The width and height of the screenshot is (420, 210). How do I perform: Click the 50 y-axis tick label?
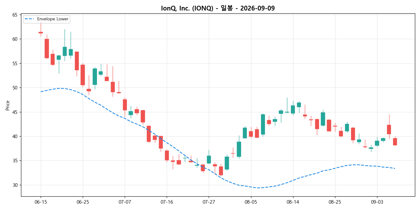pos(15,88)
